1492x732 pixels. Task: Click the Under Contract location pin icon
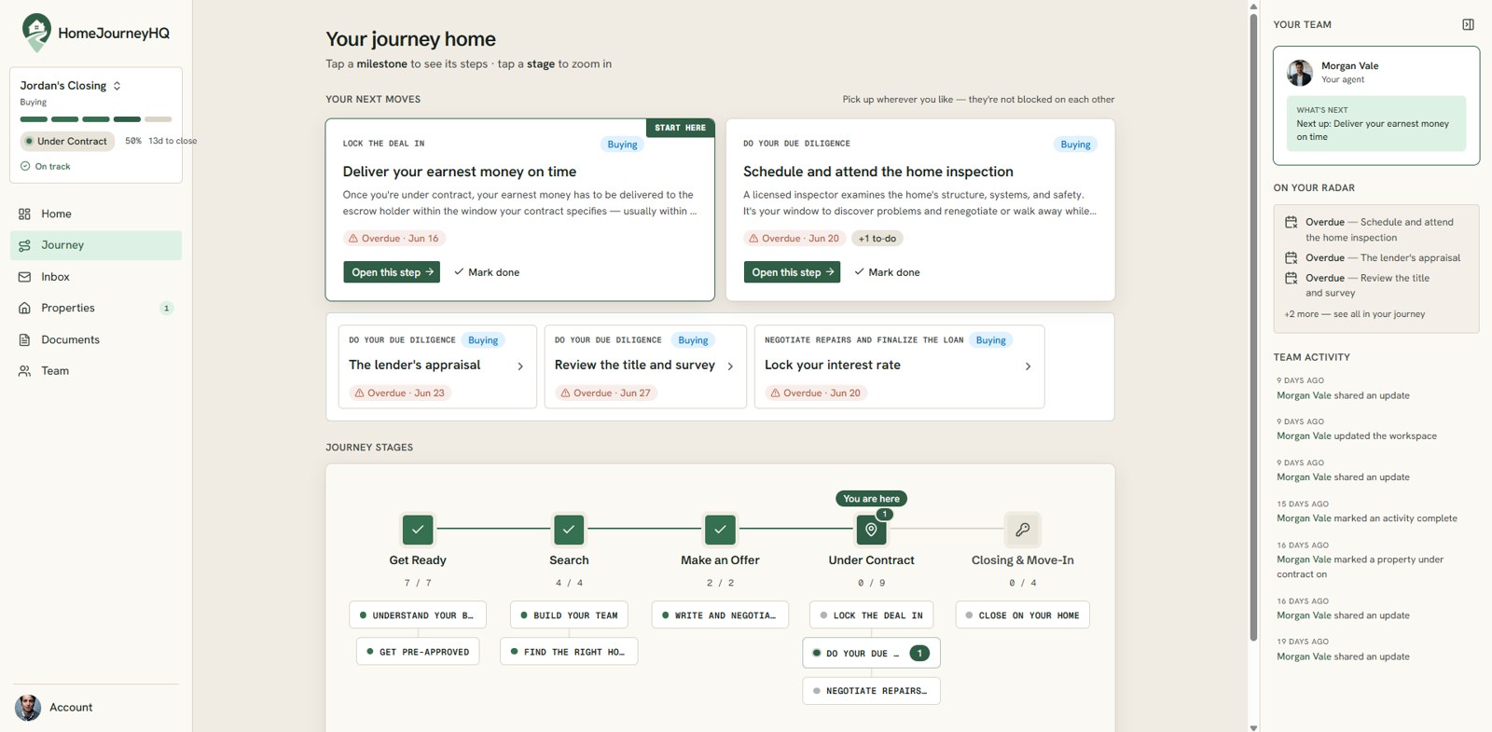(x=871, y=530)
